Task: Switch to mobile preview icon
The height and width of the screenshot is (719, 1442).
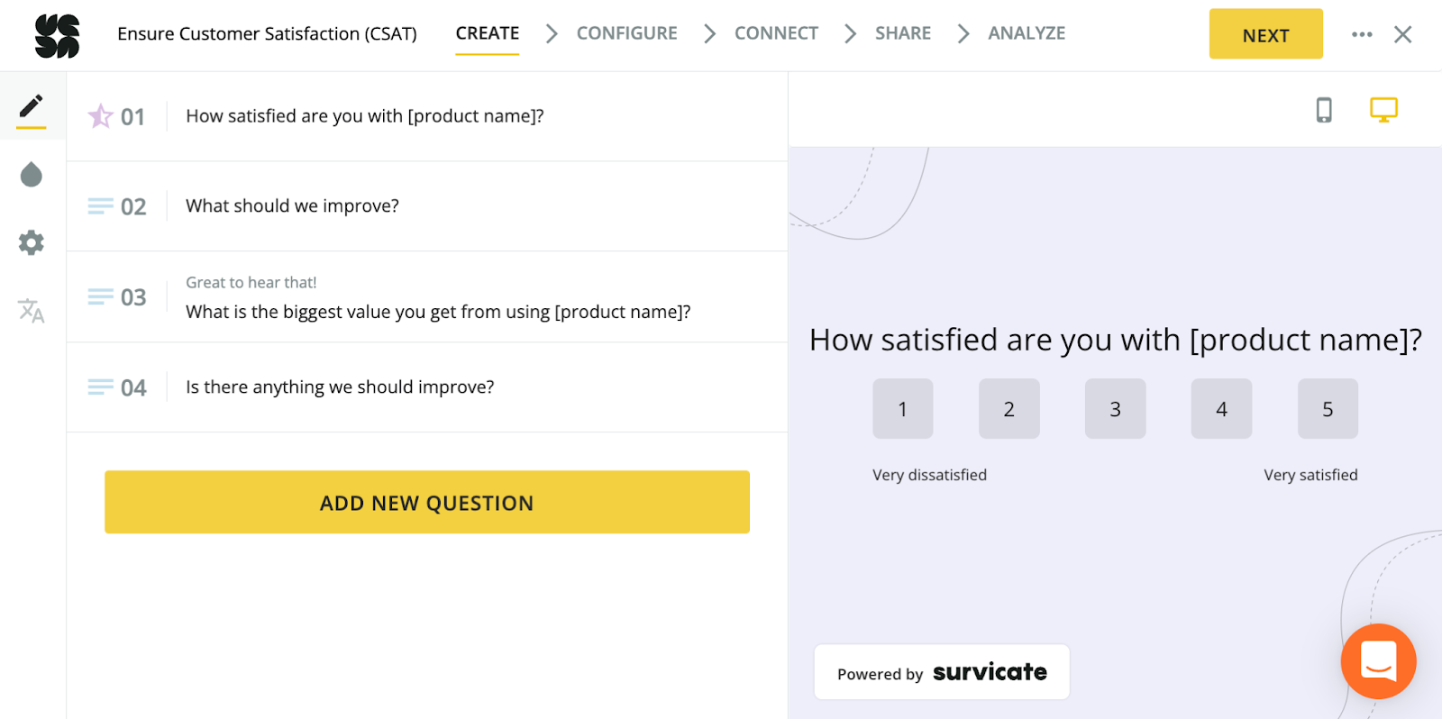Action: click(1323, 110)
